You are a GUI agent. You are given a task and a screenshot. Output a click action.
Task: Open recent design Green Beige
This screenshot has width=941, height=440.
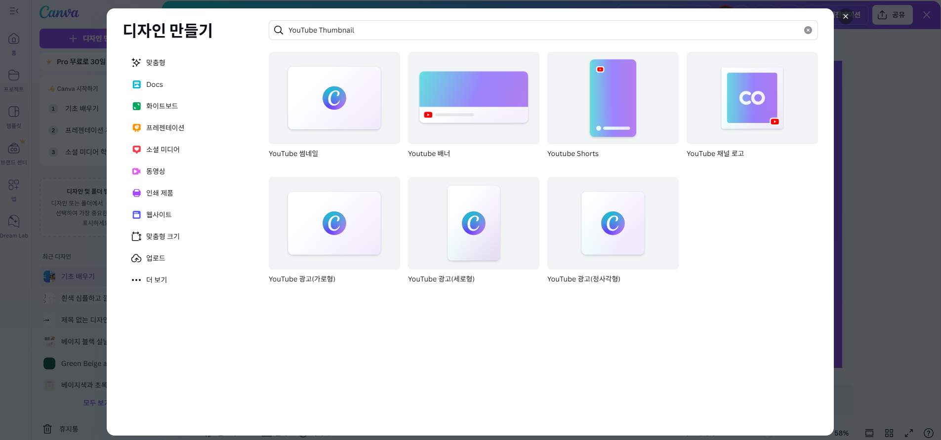74,363
